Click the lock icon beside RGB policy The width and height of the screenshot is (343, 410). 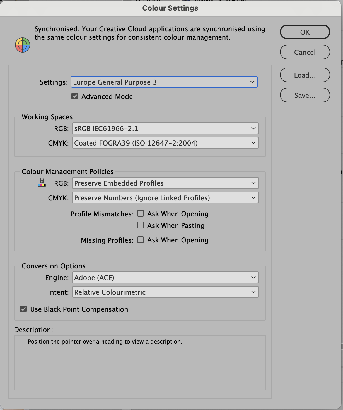point(42,183)
